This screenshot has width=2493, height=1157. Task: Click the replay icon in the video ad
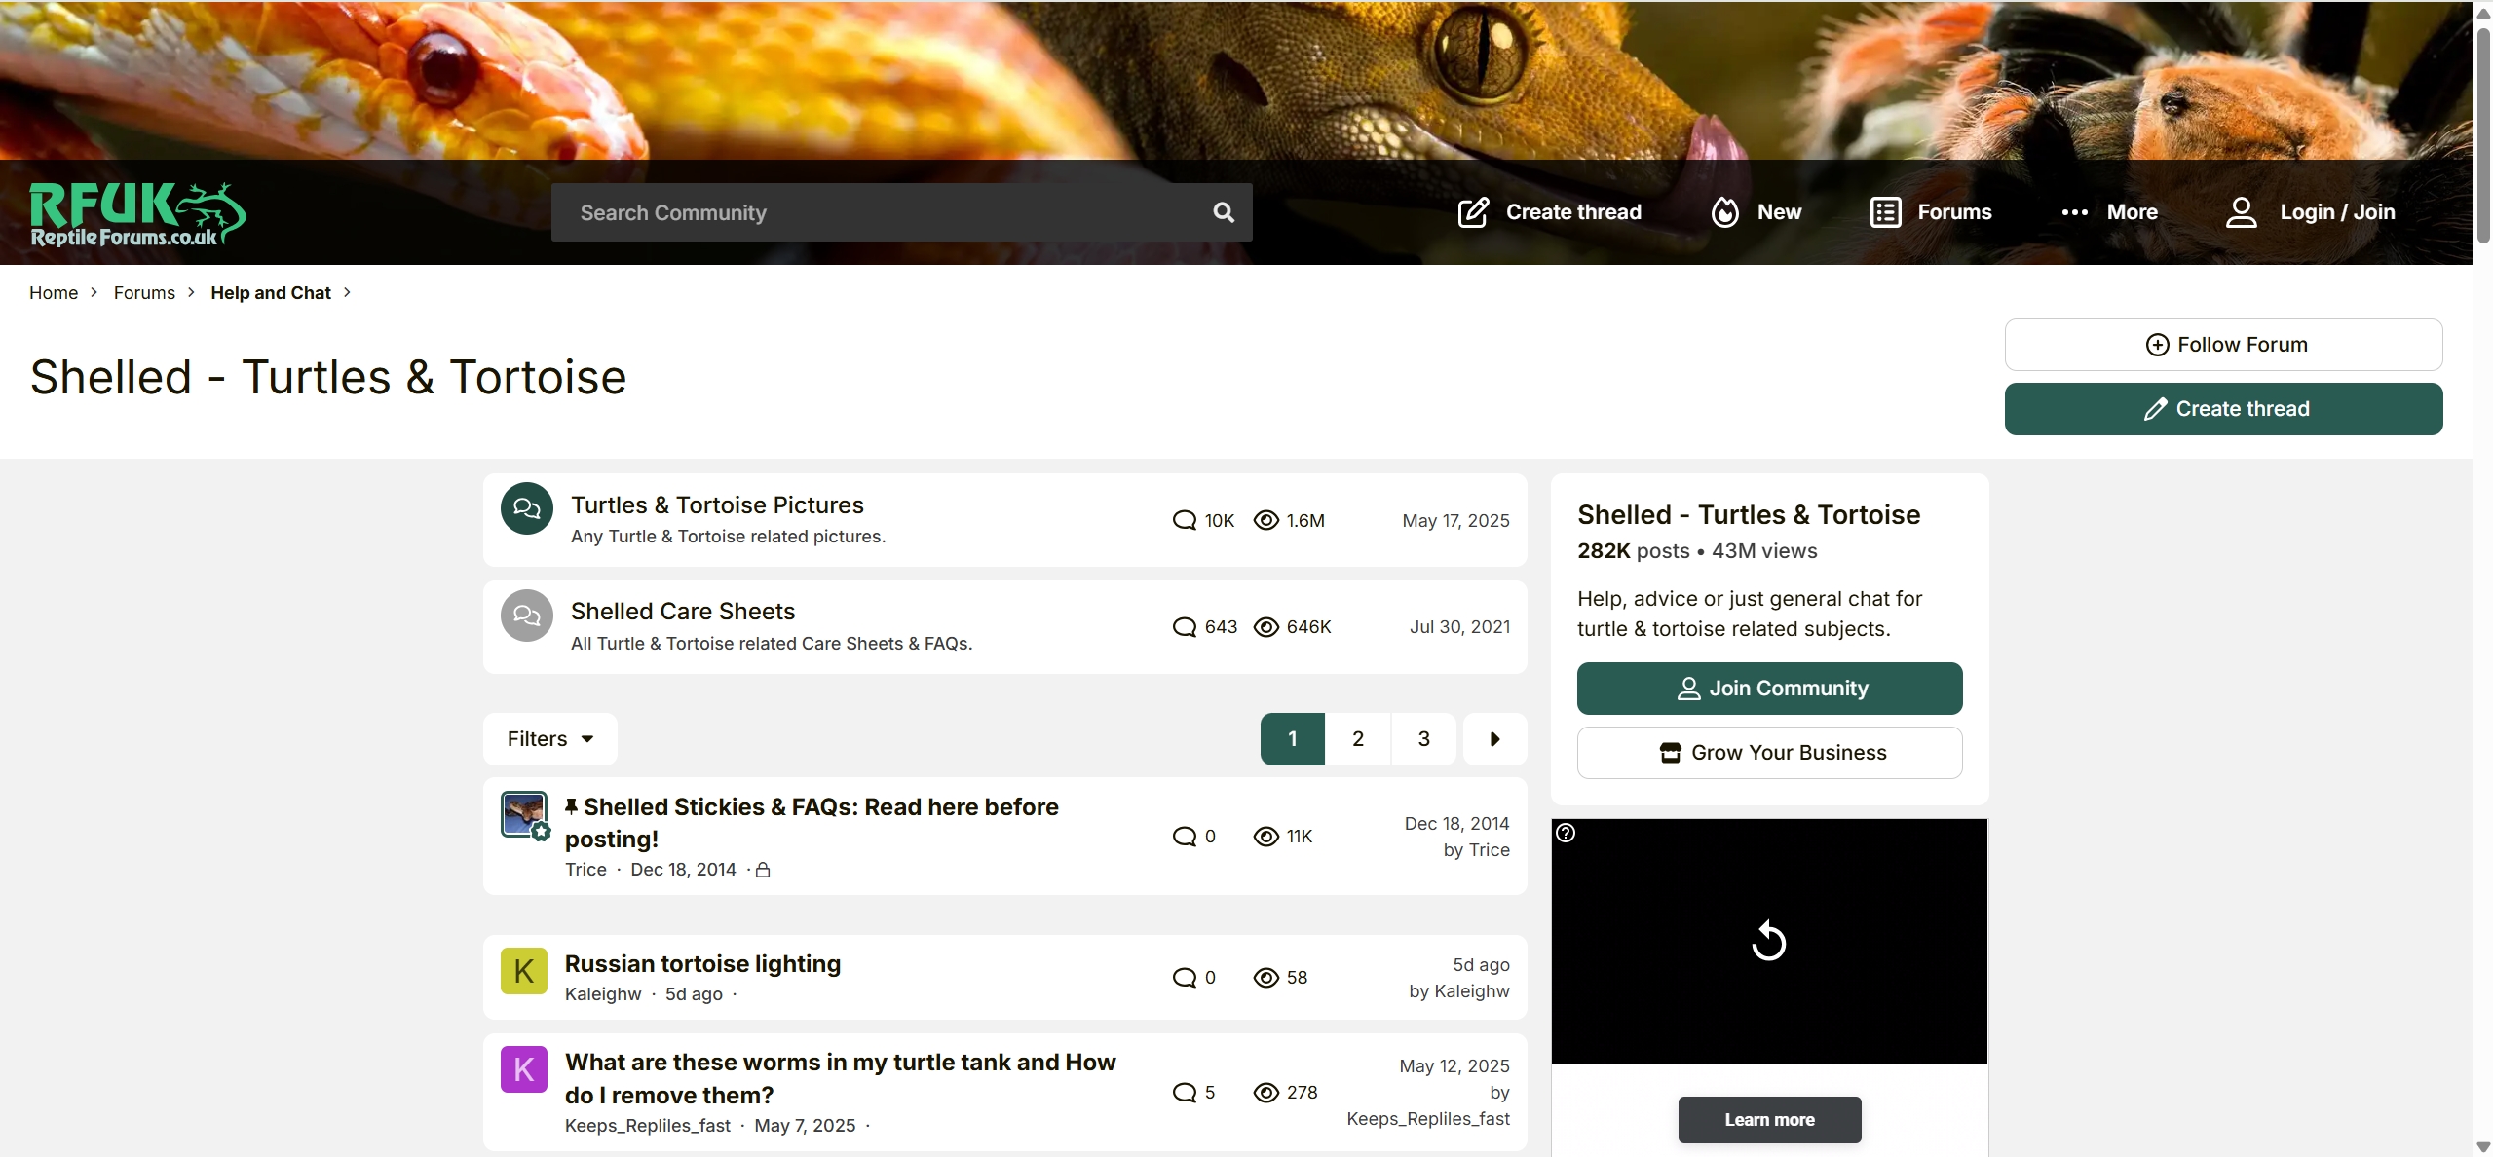tap(1767, 940)
